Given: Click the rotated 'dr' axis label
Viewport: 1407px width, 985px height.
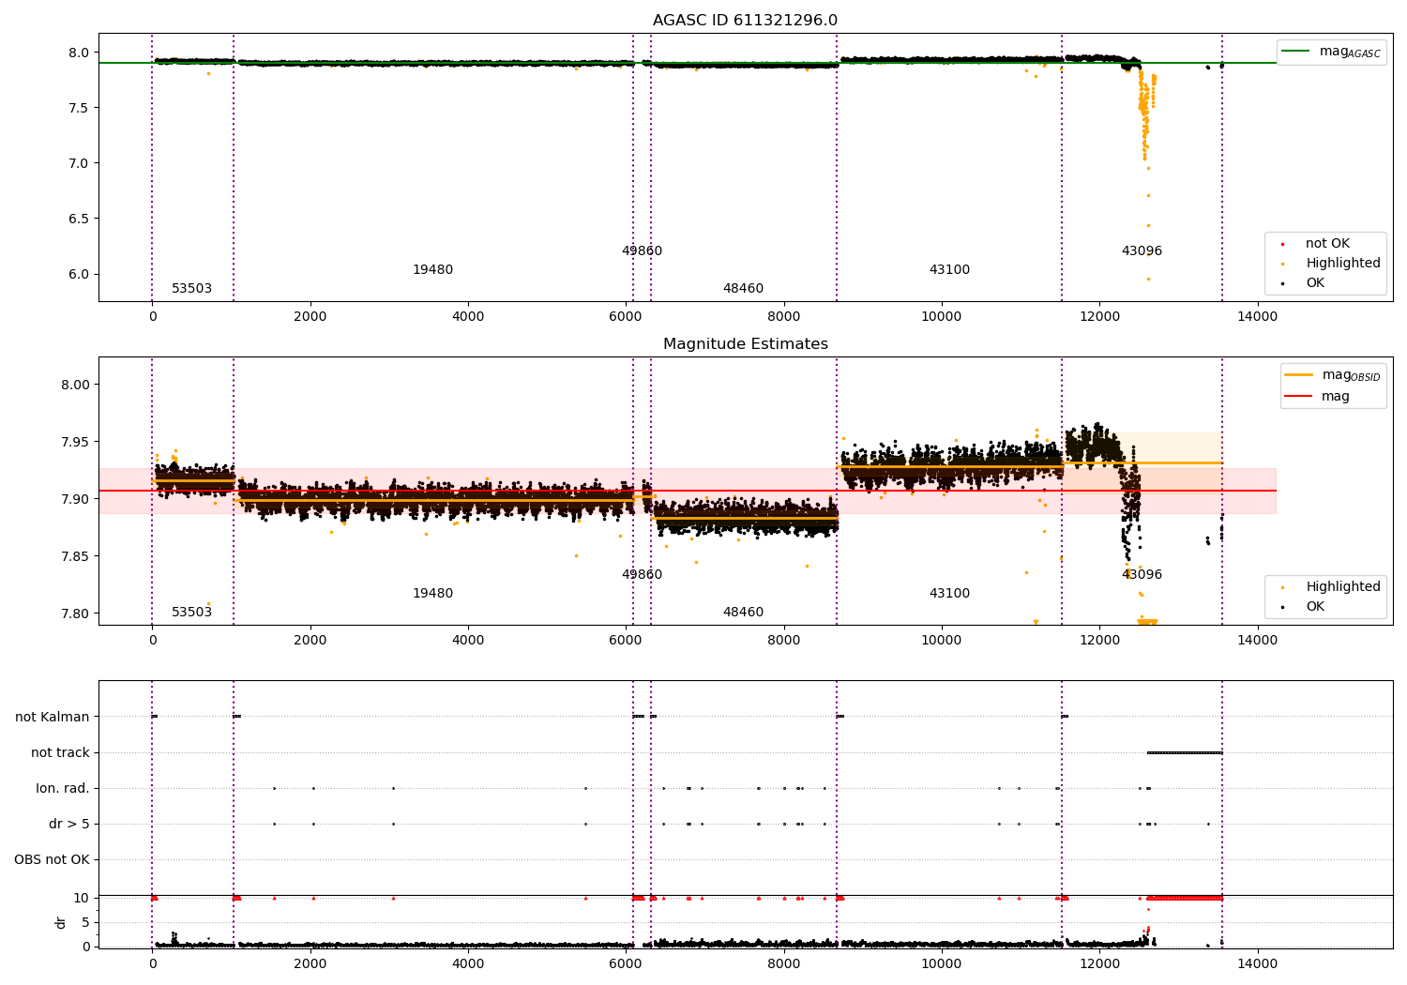Looking at the screenshot, I should click(x=61, y=922).
